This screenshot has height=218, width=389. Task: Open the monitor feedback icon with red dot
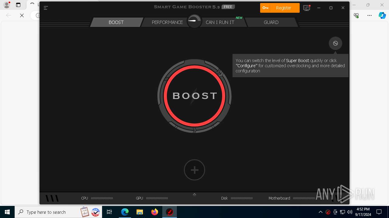(x=307, y=8)
